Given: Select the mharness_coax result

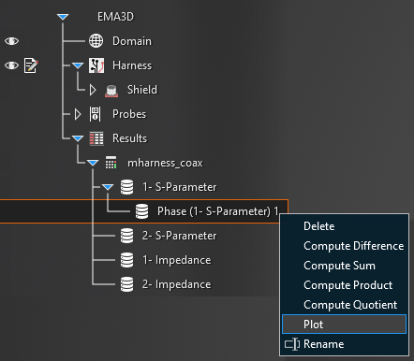Looking at the screenshot, I should click(x=165, y=163).
